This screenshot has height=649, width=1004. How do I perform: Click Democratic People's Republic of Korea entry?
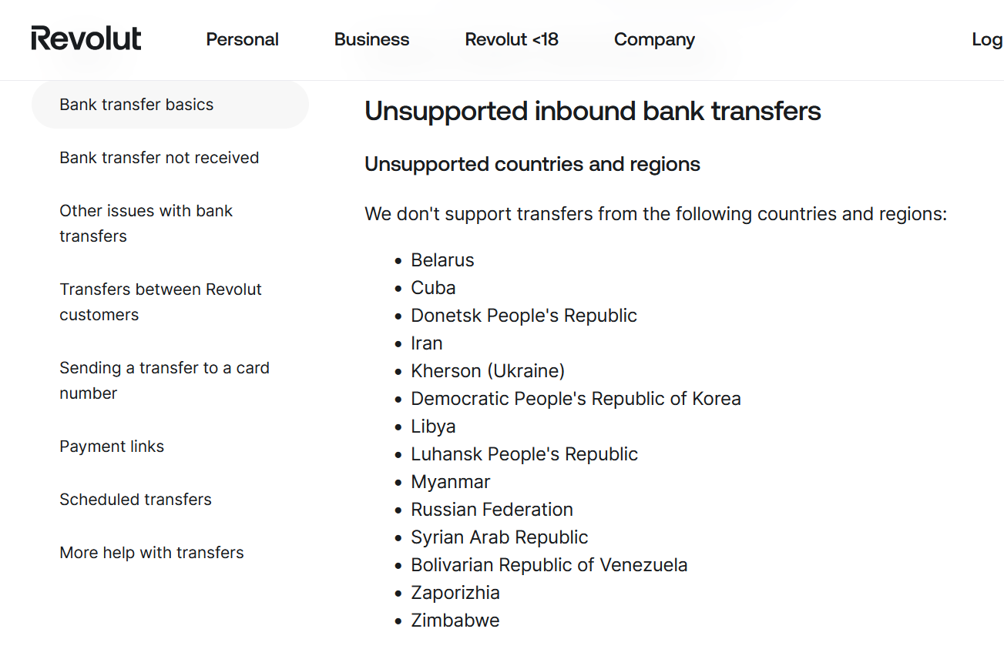(x=576, y=399)
